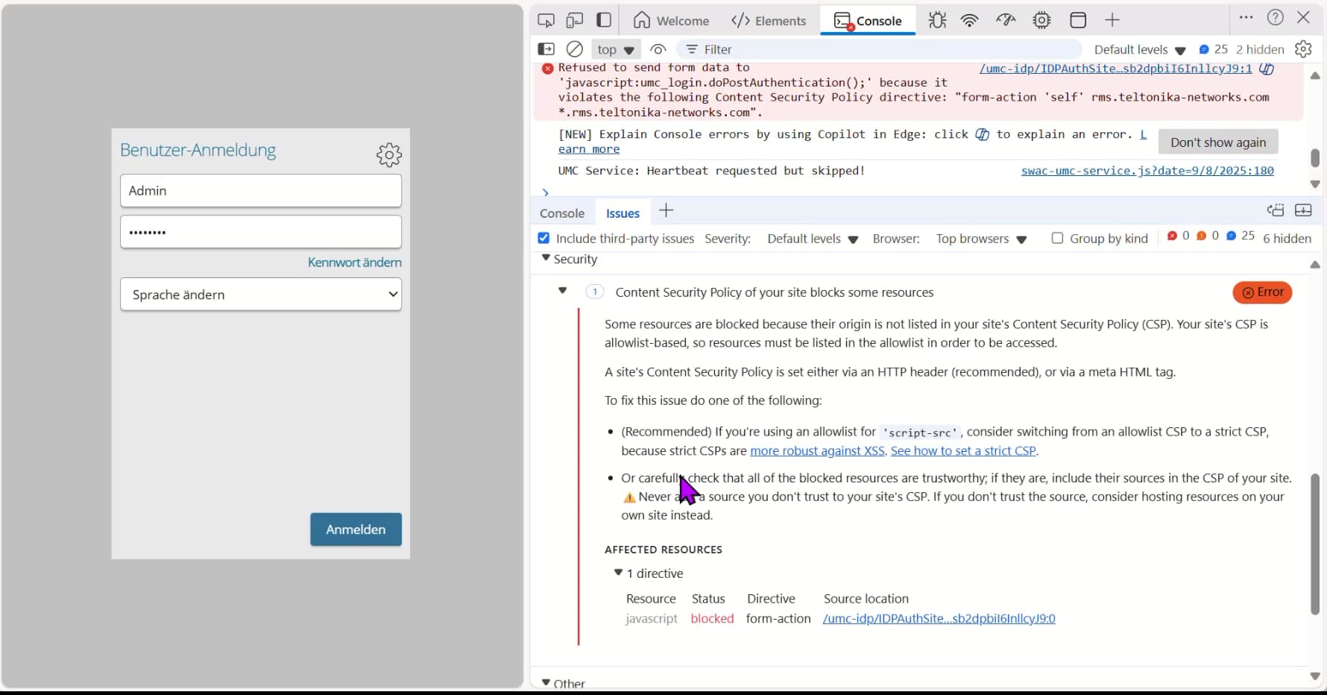Clear console with the circle-slash icon
Viewport: 1327px width, 695px height.
[574, 49]
